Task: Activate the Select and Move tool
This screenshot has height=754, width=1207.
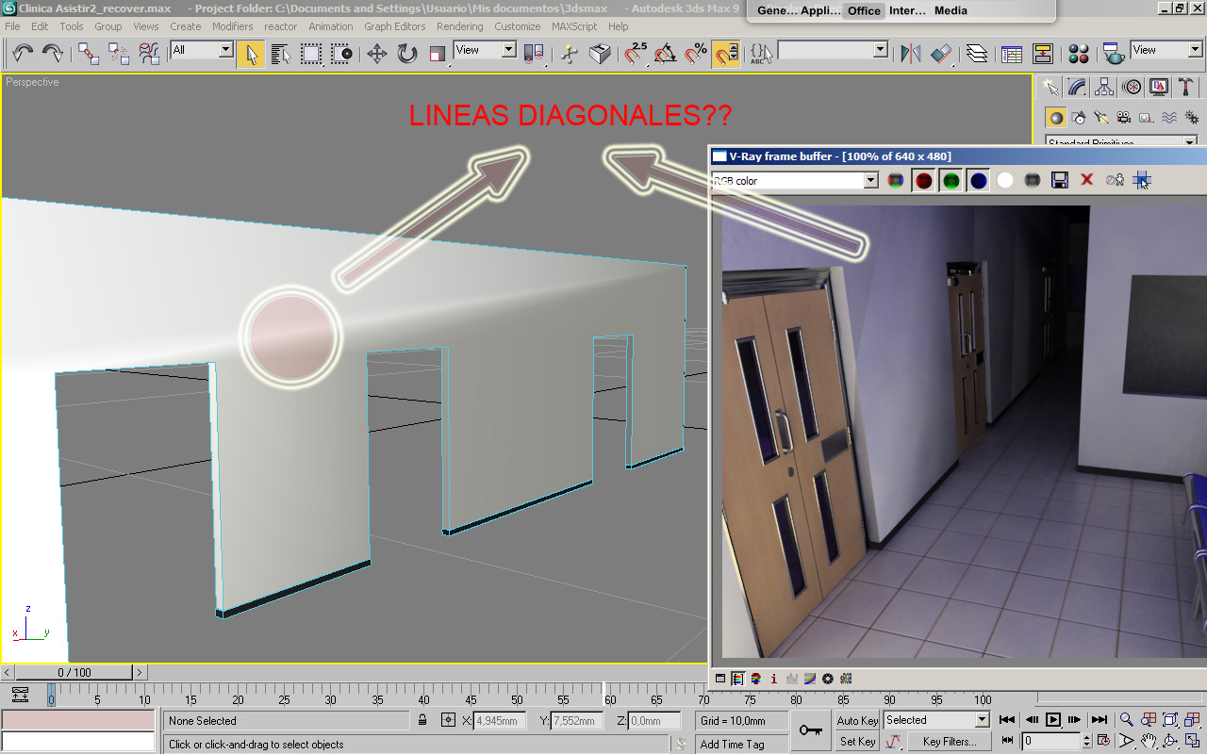Action: click(377, 53)
